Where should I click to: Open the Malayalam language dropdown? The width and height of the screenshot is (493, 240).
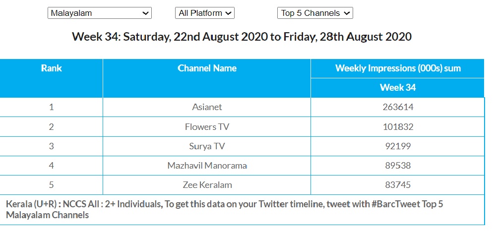[x=99, y=13]
